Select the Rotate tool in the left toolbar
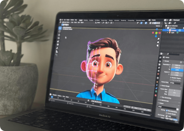The image size is (184, 131). [x=59, y=38]
